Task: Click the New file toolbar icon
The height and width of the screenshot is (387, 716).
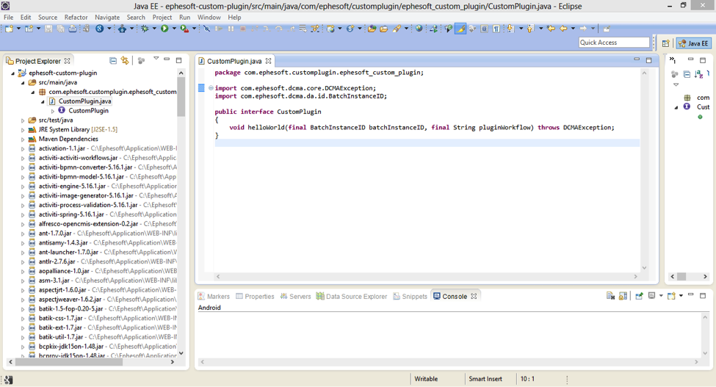Action: [x=9, y=29]
